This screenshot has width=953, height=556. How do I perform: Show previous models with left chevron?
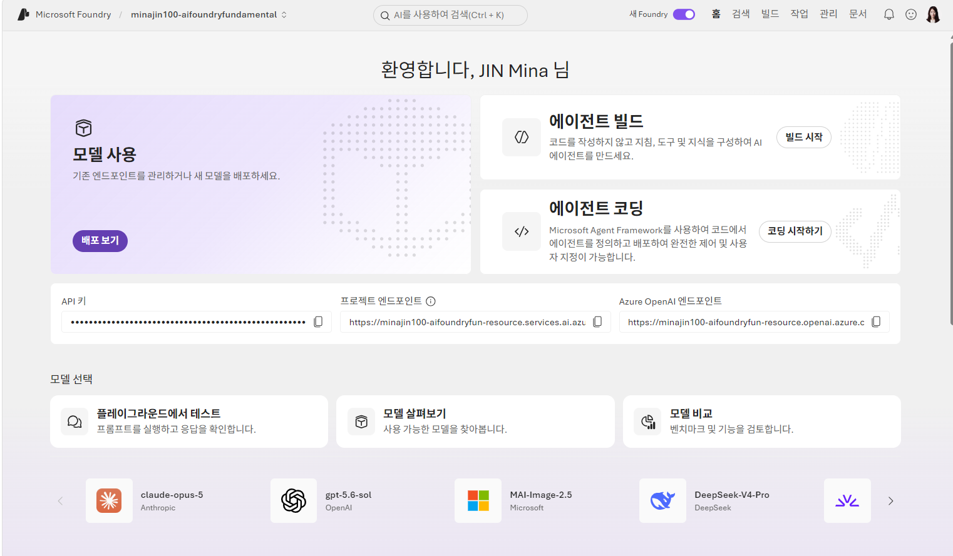60,501
